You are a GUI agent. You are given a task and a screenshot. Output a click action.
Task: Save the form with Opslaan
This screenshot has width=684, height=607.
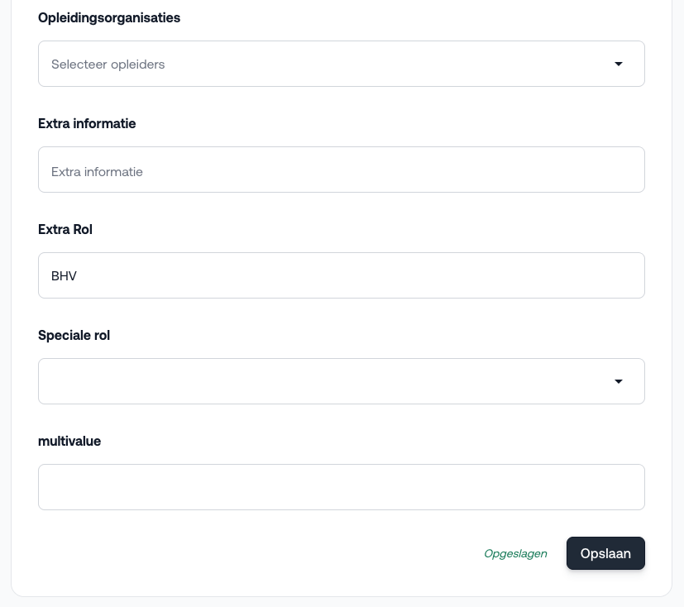[x=605, y=553]
